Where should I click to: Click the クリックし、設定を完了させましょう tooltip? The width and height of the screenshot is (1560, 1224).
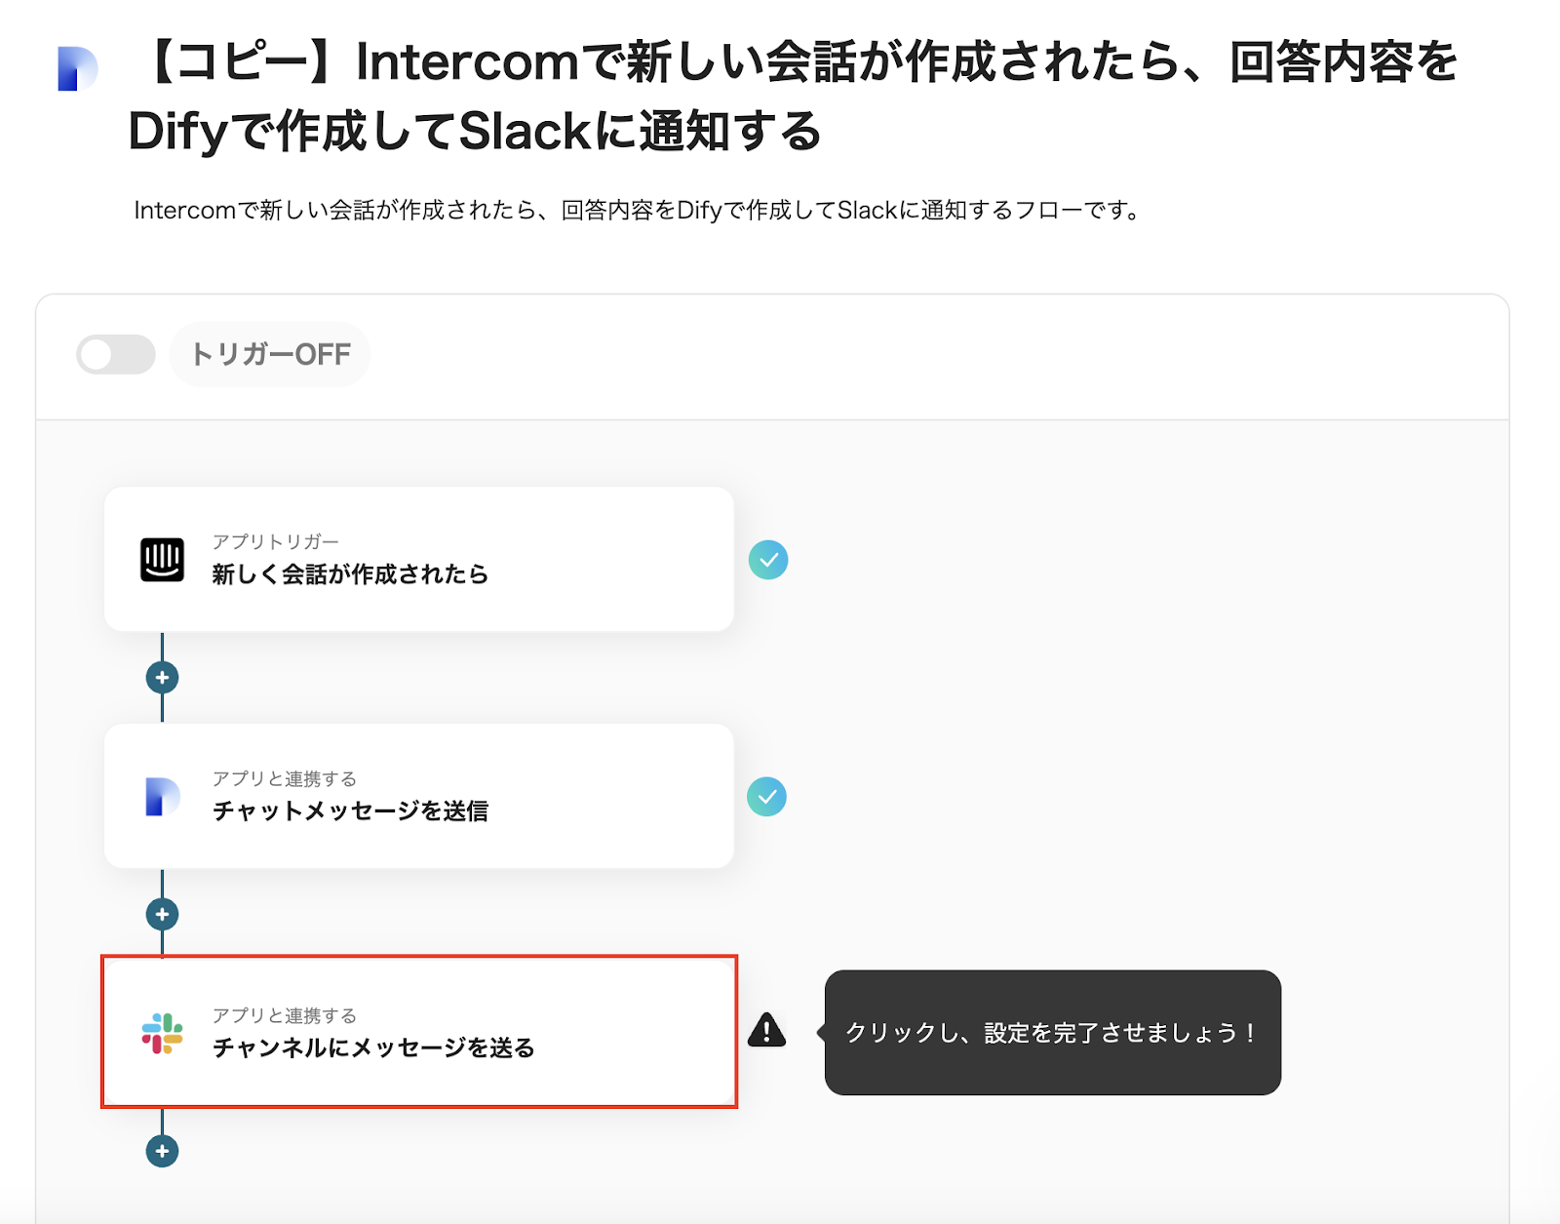click(1052, 1032)
